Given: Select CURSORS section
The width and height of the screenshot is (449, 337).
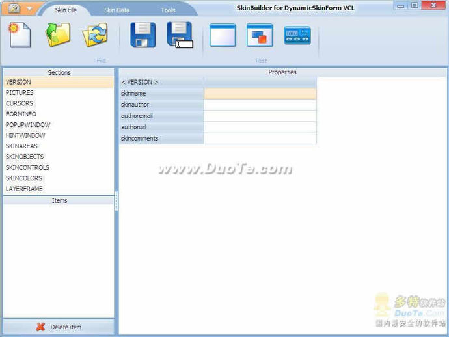Looking at the screenshot, I should (59, 103).
